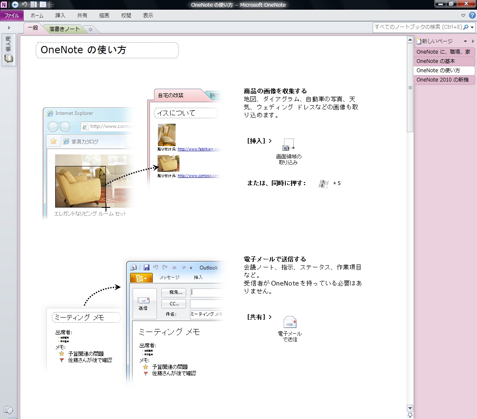477x419 pixels.
Task: Minimize the OneNote window
Action: (x=441, y=4)
